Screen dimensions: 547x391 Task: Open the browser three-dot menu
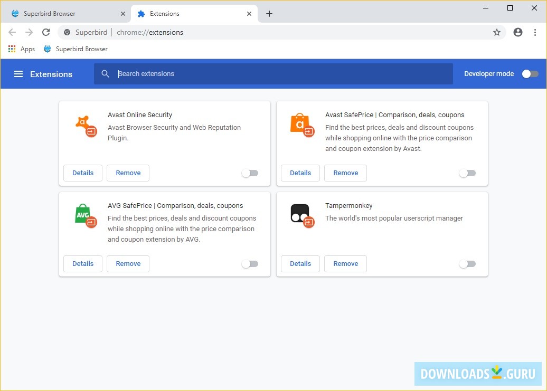point(534,32)
